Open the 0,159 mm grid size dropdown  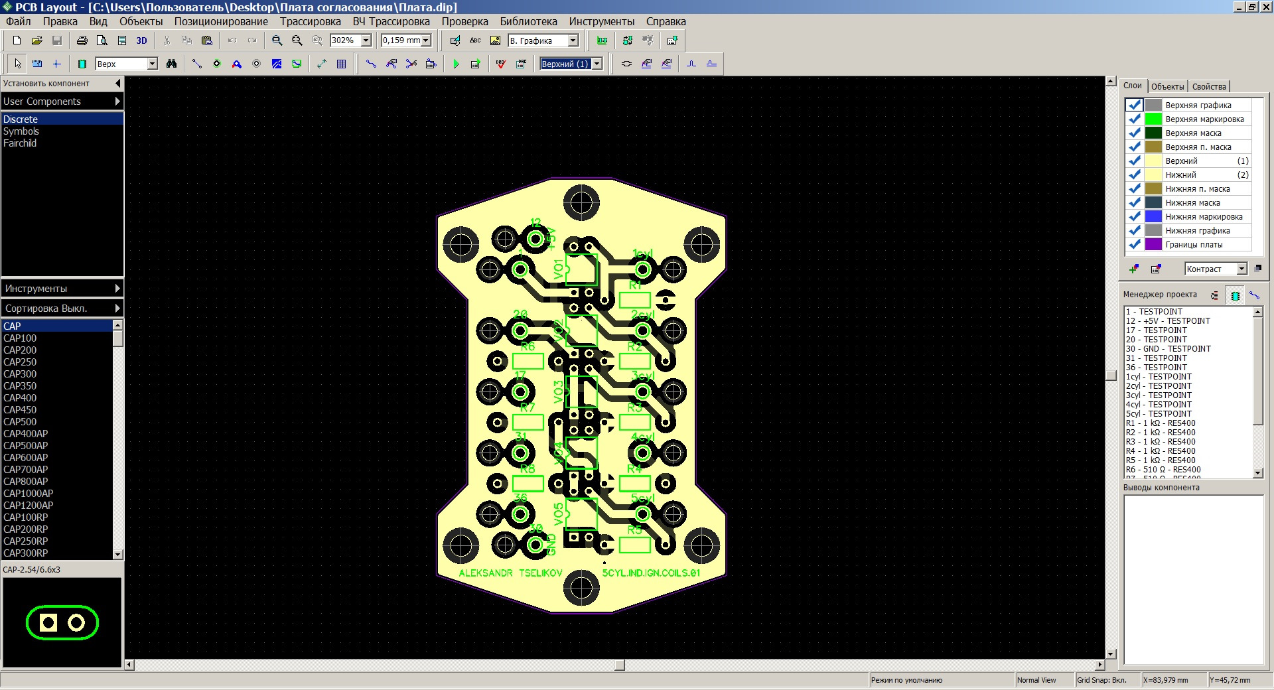point(426,40)
